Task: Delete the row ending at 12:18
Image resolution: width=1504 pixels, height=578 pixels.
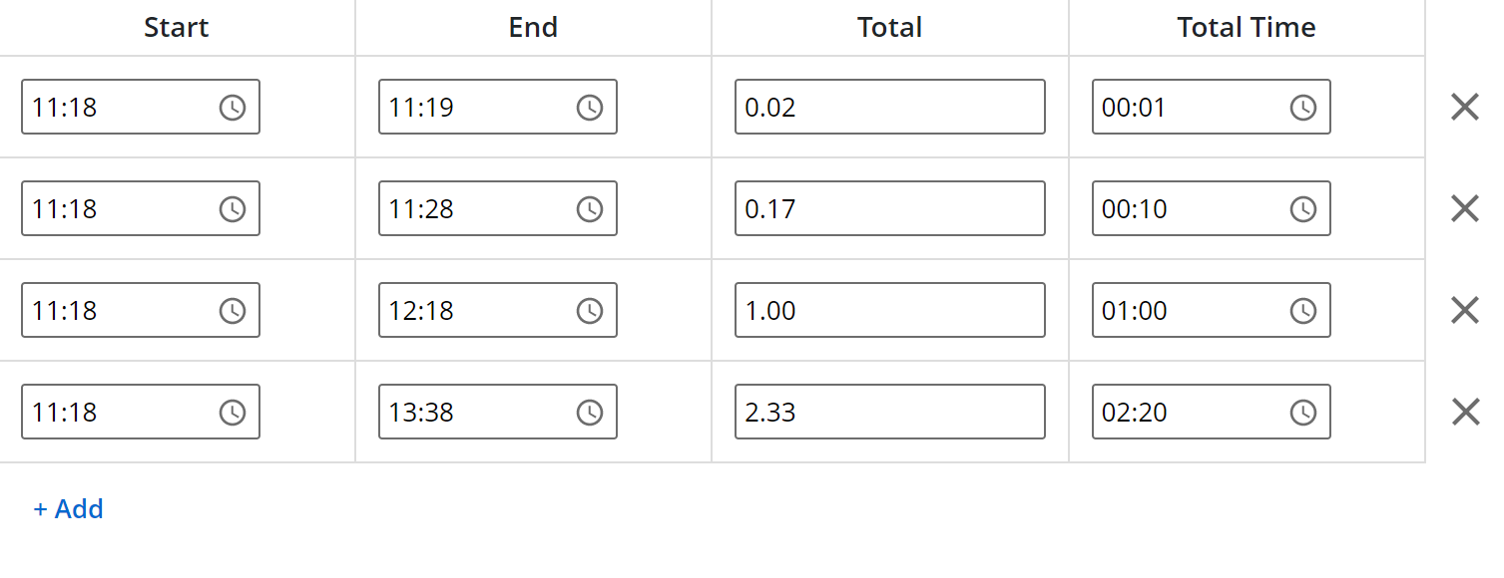Action: [x=1464, y=311]
